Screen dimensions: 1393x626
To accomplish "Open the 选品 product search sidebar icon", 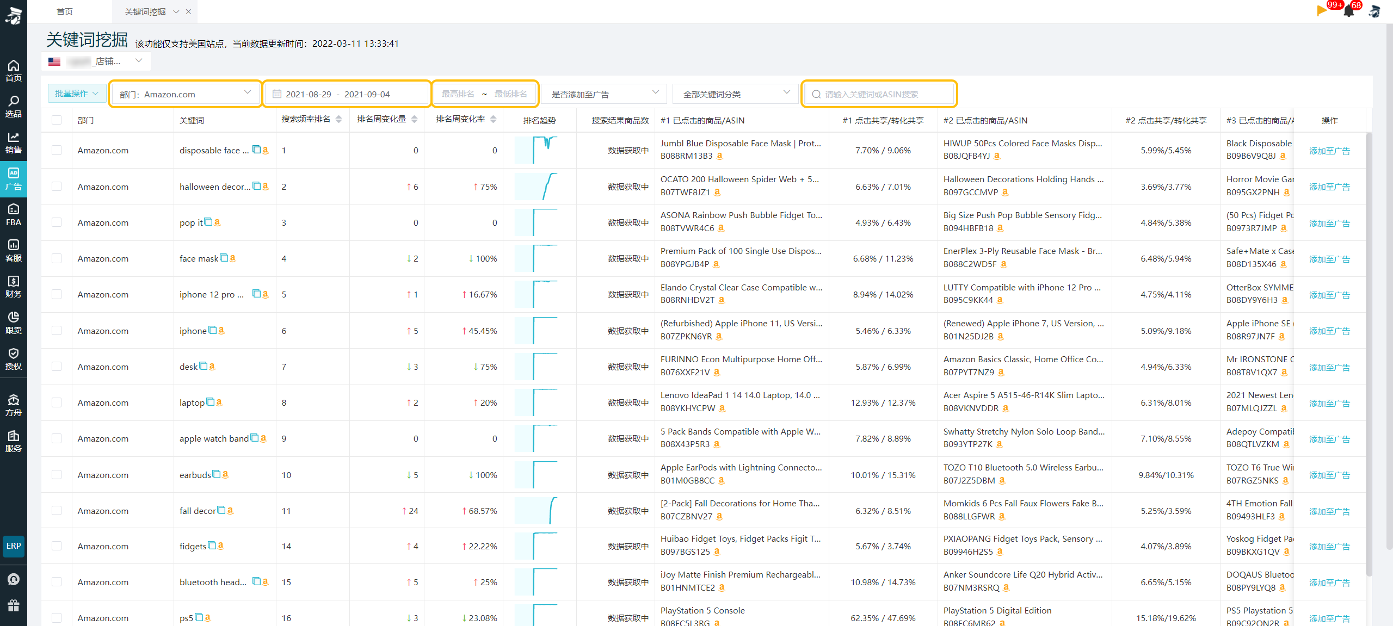I will pos(13,107).
